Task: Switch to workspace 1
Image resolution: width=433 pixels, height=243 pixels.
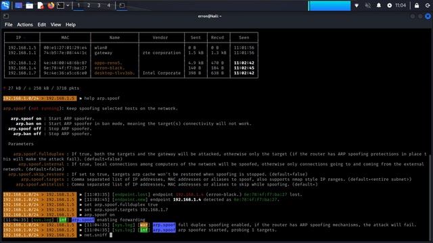Action: [78, 5]
